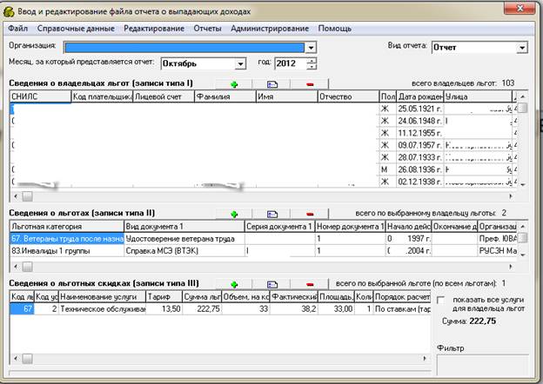543x384 pixels.
Task: Open the Помощь menu
Action: coord(334,29)
